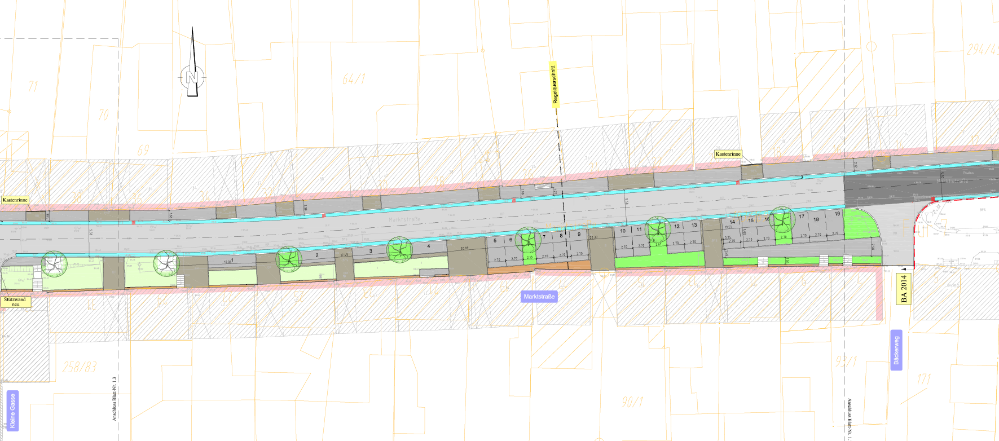Screen dimensions: 999x441
Task: Click the tree symbol between parking spaces 1 and 2
Action: pyautogui.click(x=289, y=259)
